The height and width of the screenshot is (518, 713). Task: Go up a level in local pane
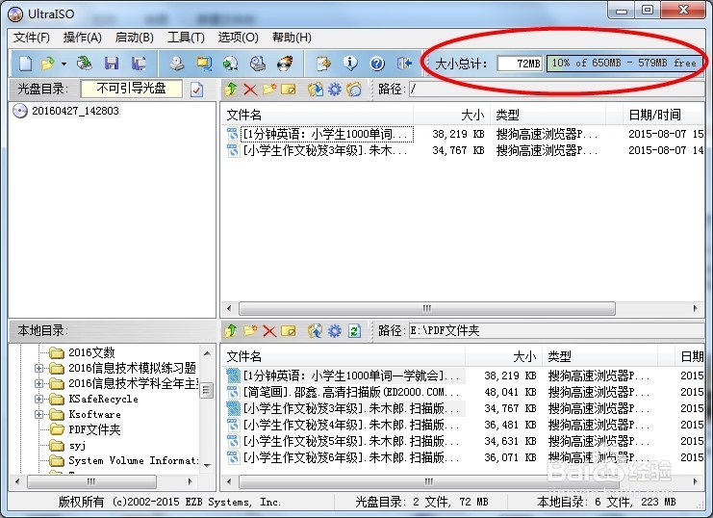tap(231, 331)
